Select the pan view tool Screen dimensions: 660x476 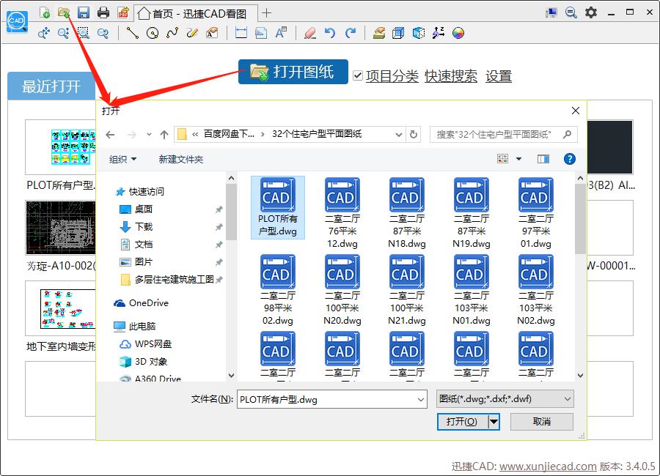click(x=44, y=33)
